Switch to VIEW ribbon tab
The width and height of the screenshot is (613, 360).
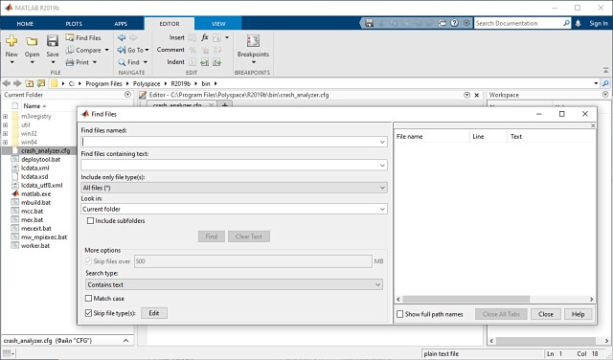pos(218,24)
